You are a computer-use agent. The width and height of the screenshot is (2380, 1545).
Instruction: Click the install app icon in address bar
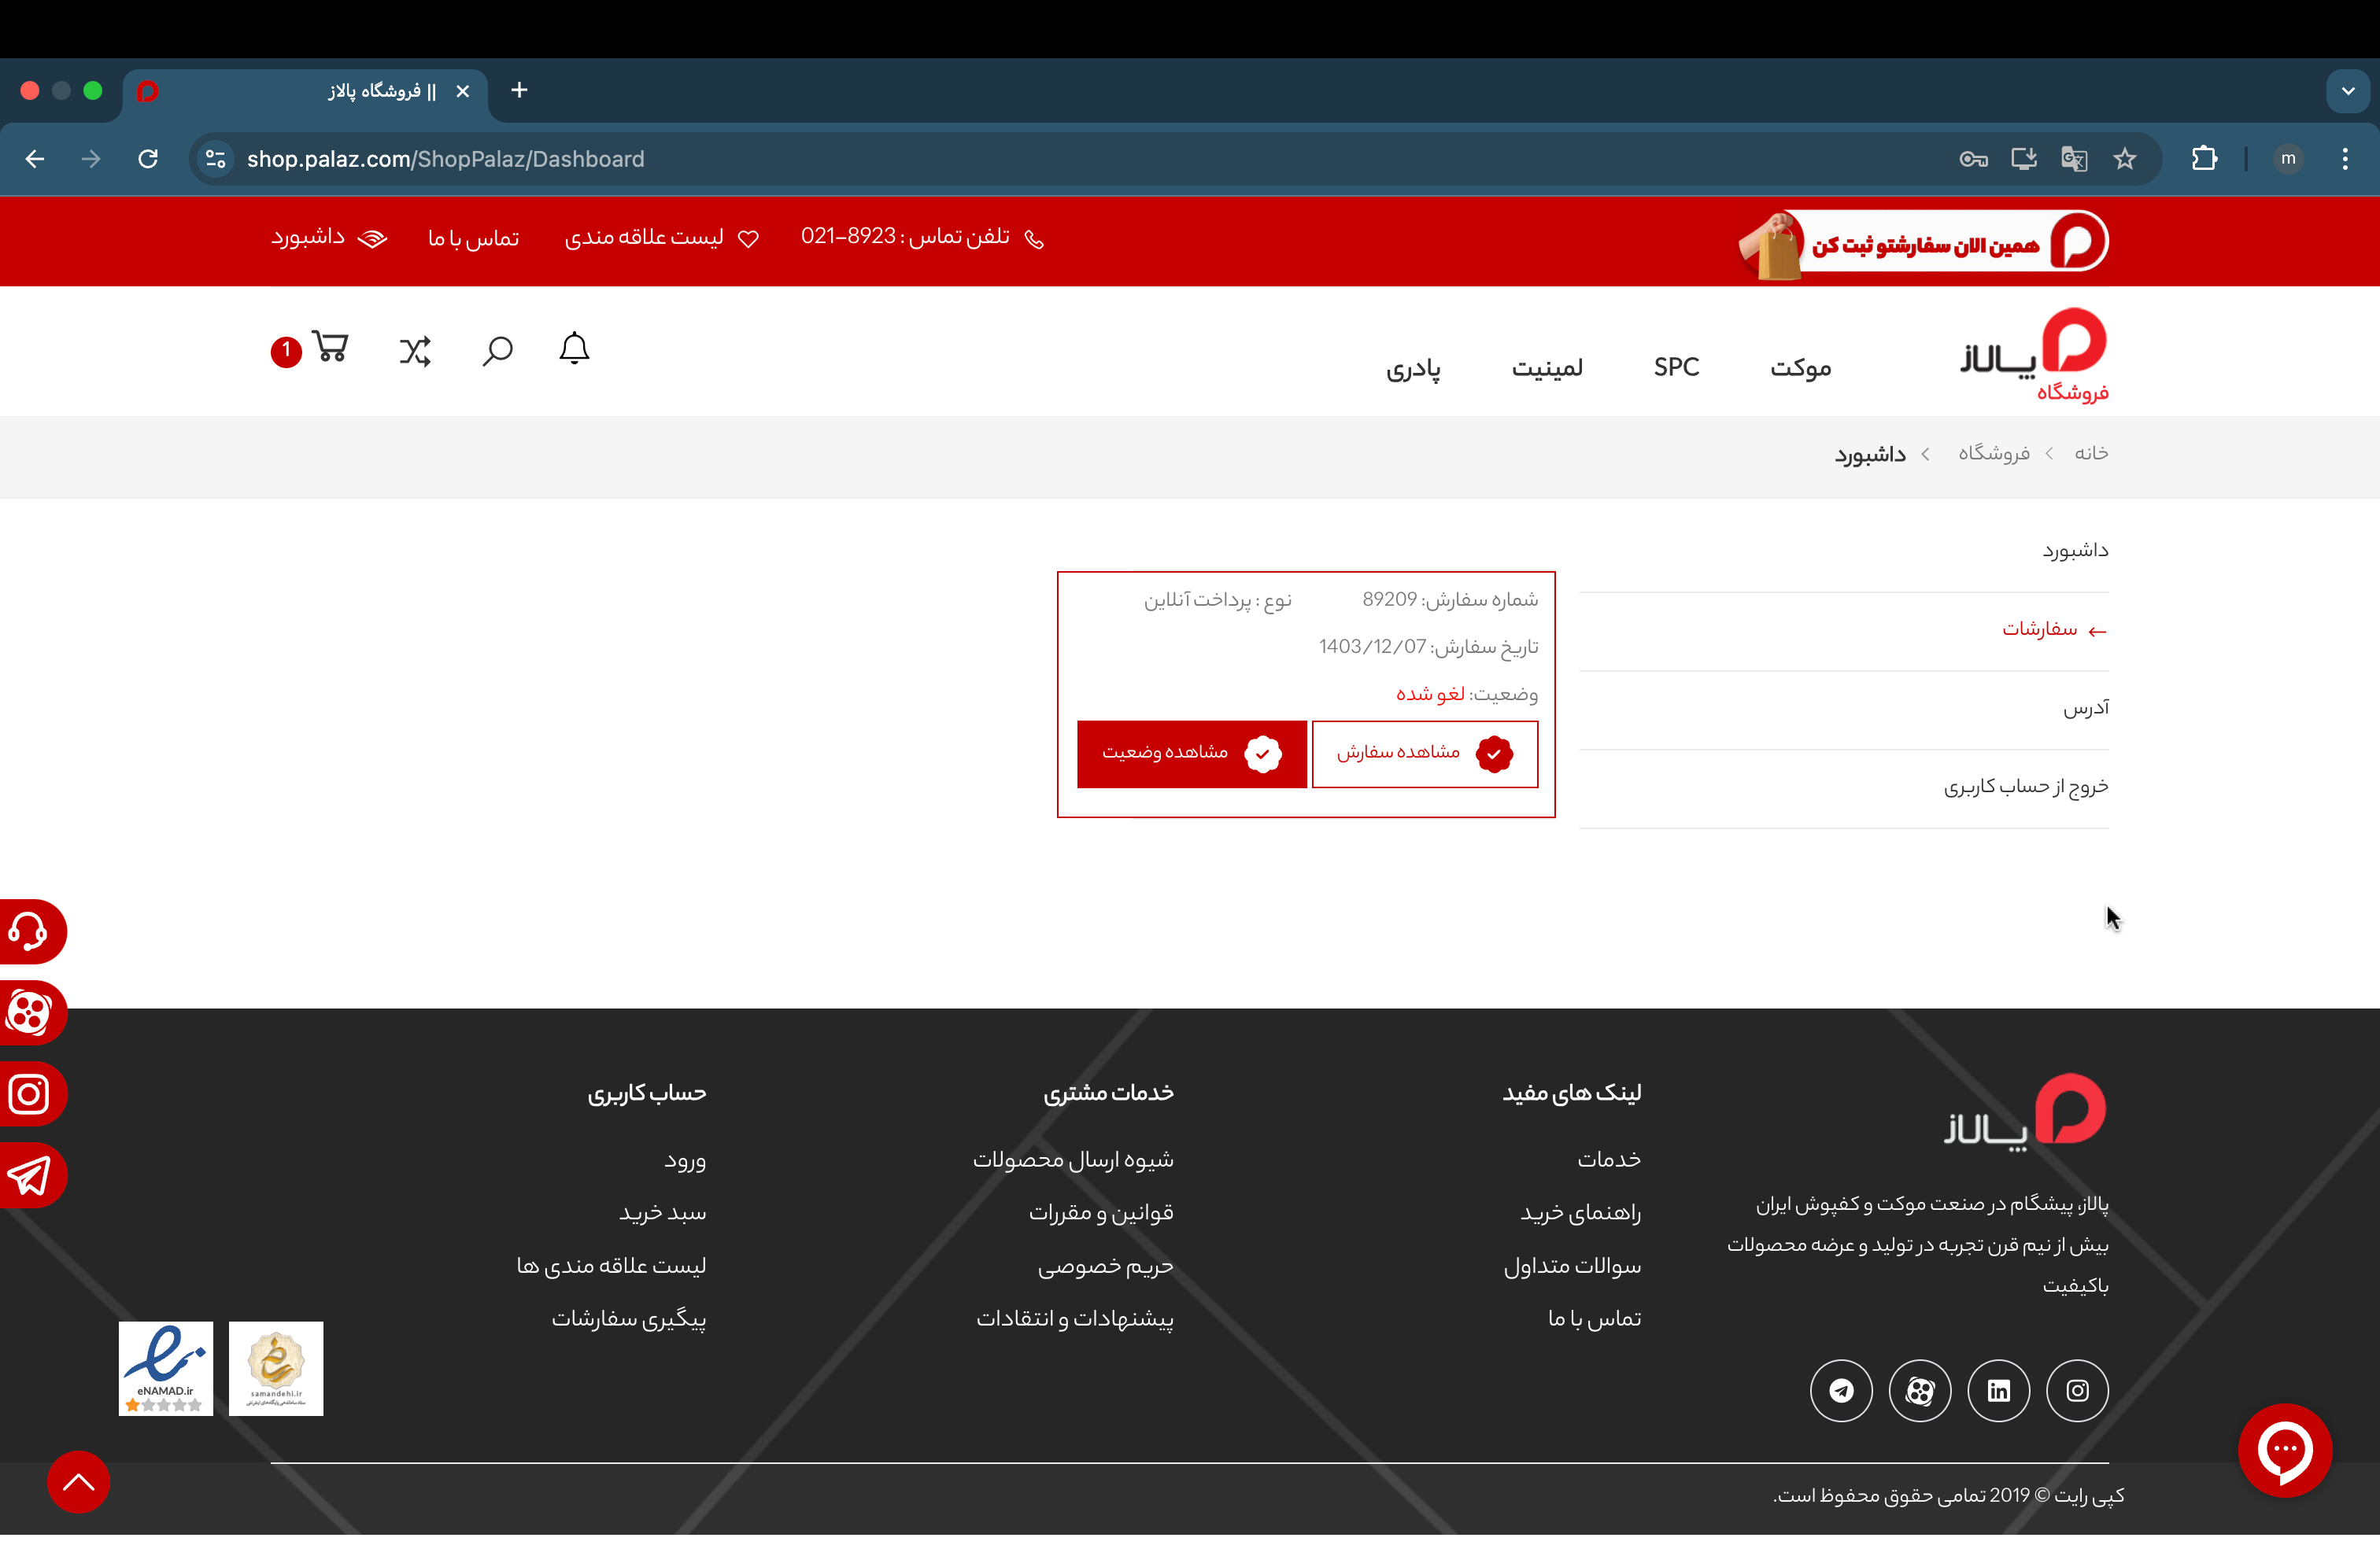(x=2024, y=159)
